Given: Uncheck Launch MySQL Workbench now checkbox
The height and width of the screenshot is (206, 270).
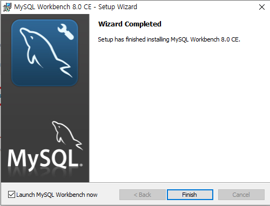Looking at the screenshot, I should pos(11,195).
